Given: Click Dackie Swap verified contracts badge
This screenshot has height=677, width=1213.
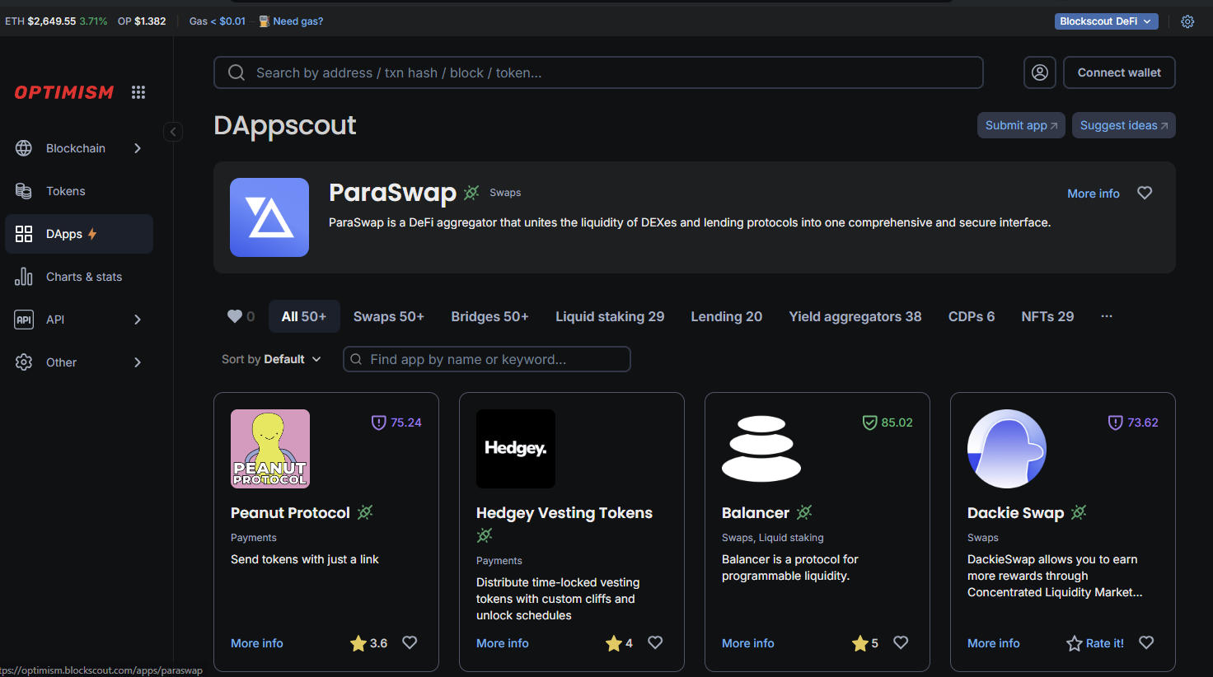Looking at the screenshot, I should (x=1079, y=512).
